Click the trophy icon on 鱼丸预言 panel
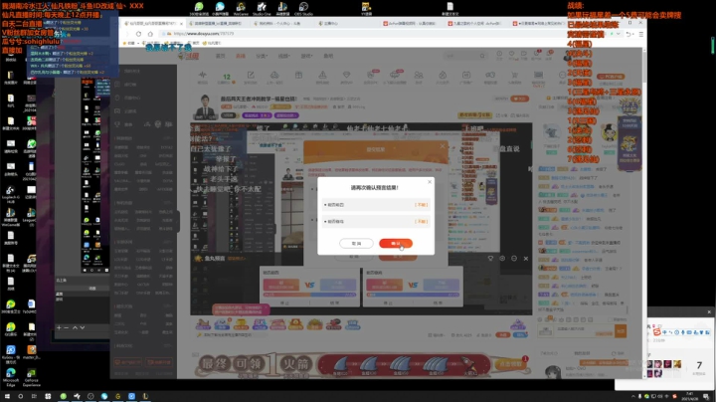Viewport: 716px width, 402px height. [490, 258]
